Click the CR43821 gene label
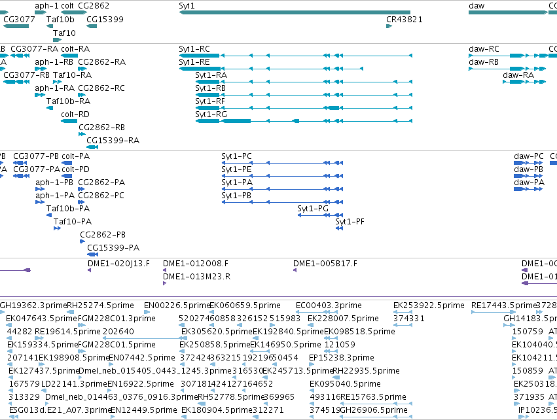The height and width of the screenshot is (420, 557). (404, 20)
